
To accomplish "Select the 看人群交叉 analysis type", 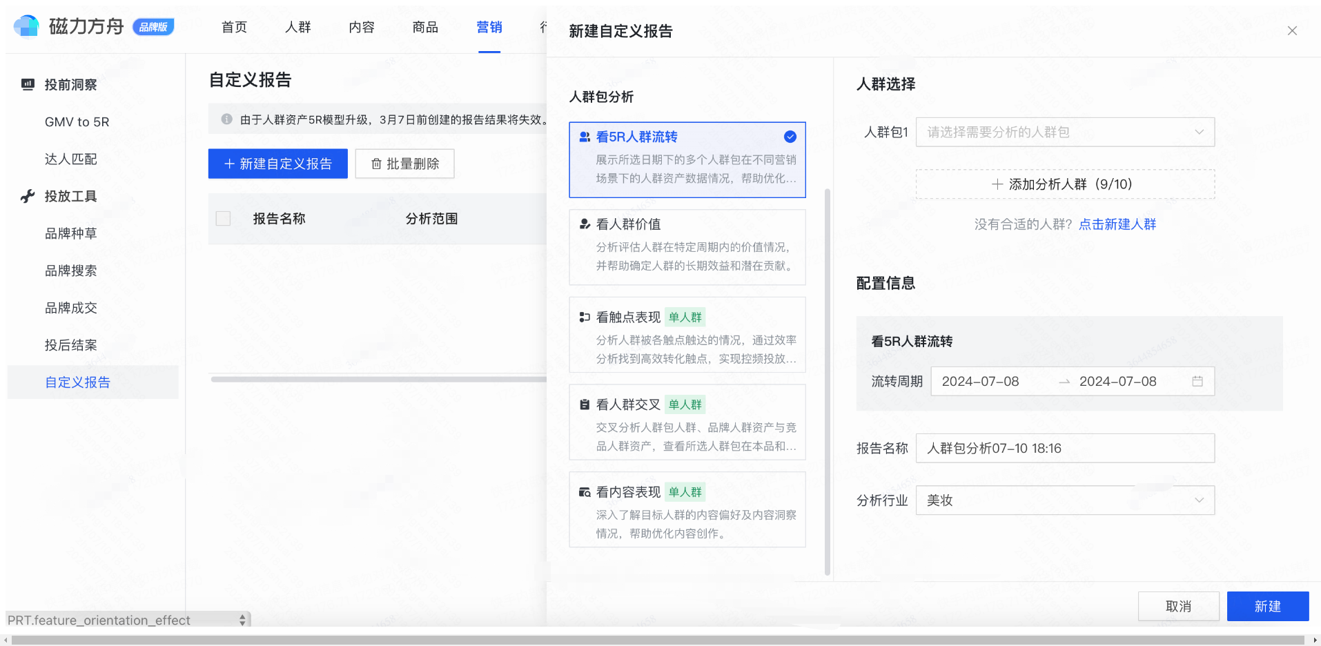I will (x=687, y=422).
